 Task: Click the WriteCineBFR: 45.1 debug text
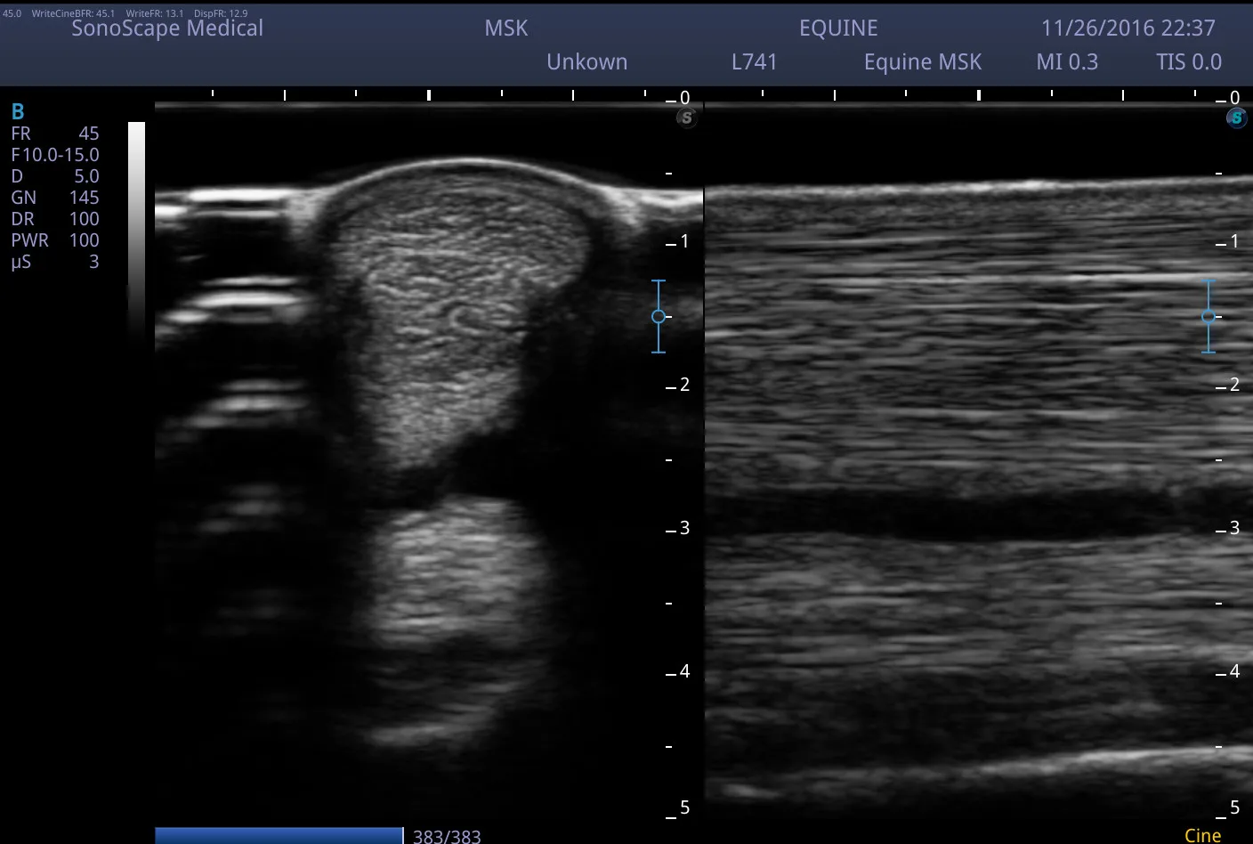[73, 13]
